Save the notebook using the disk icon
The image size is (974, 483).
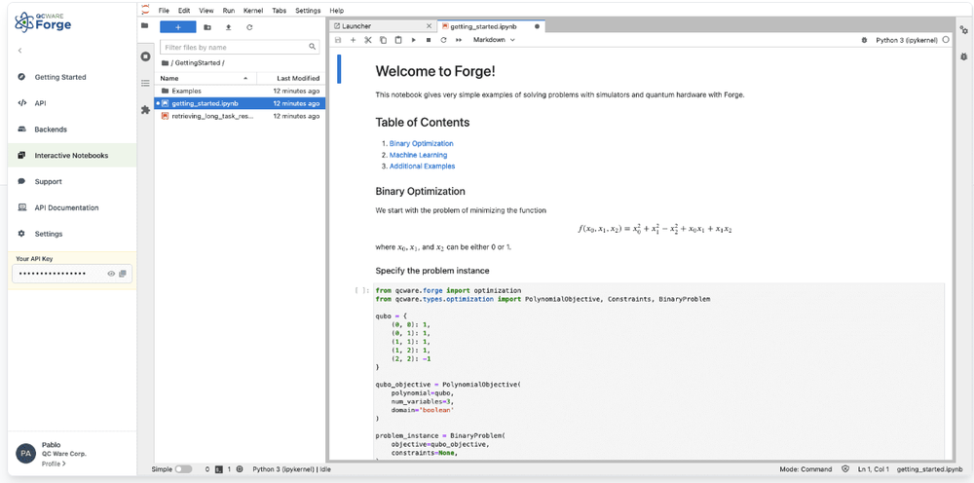[x=338, y=40]
